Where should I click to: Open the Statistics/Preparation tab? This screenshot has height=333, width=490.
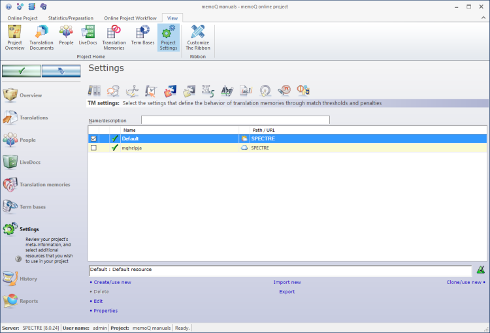pos(71,18)
